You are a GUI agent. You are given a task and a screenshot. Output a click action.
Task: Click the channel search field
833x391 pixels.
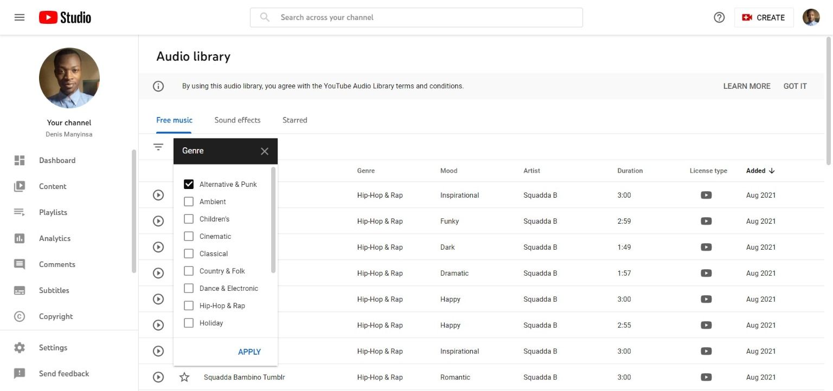pos(416,17)
